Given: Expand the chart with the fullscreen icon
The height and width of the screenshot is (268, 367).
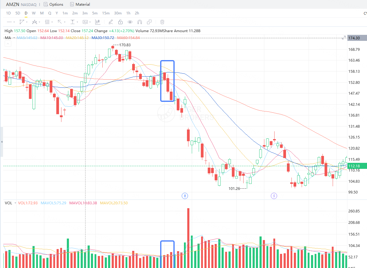Looking at the screenshot, I should [x=344, y=38].
